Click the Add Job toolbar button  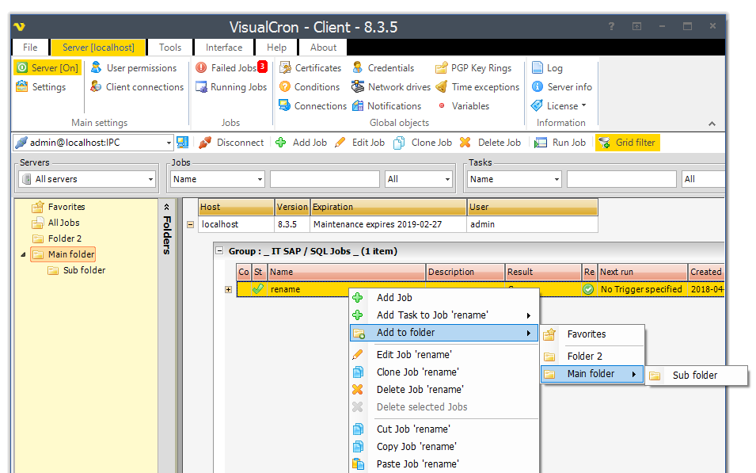click(x=301, y=143)
